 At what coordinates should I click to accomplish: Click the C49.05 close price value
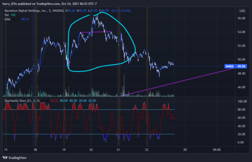(104, 11)
